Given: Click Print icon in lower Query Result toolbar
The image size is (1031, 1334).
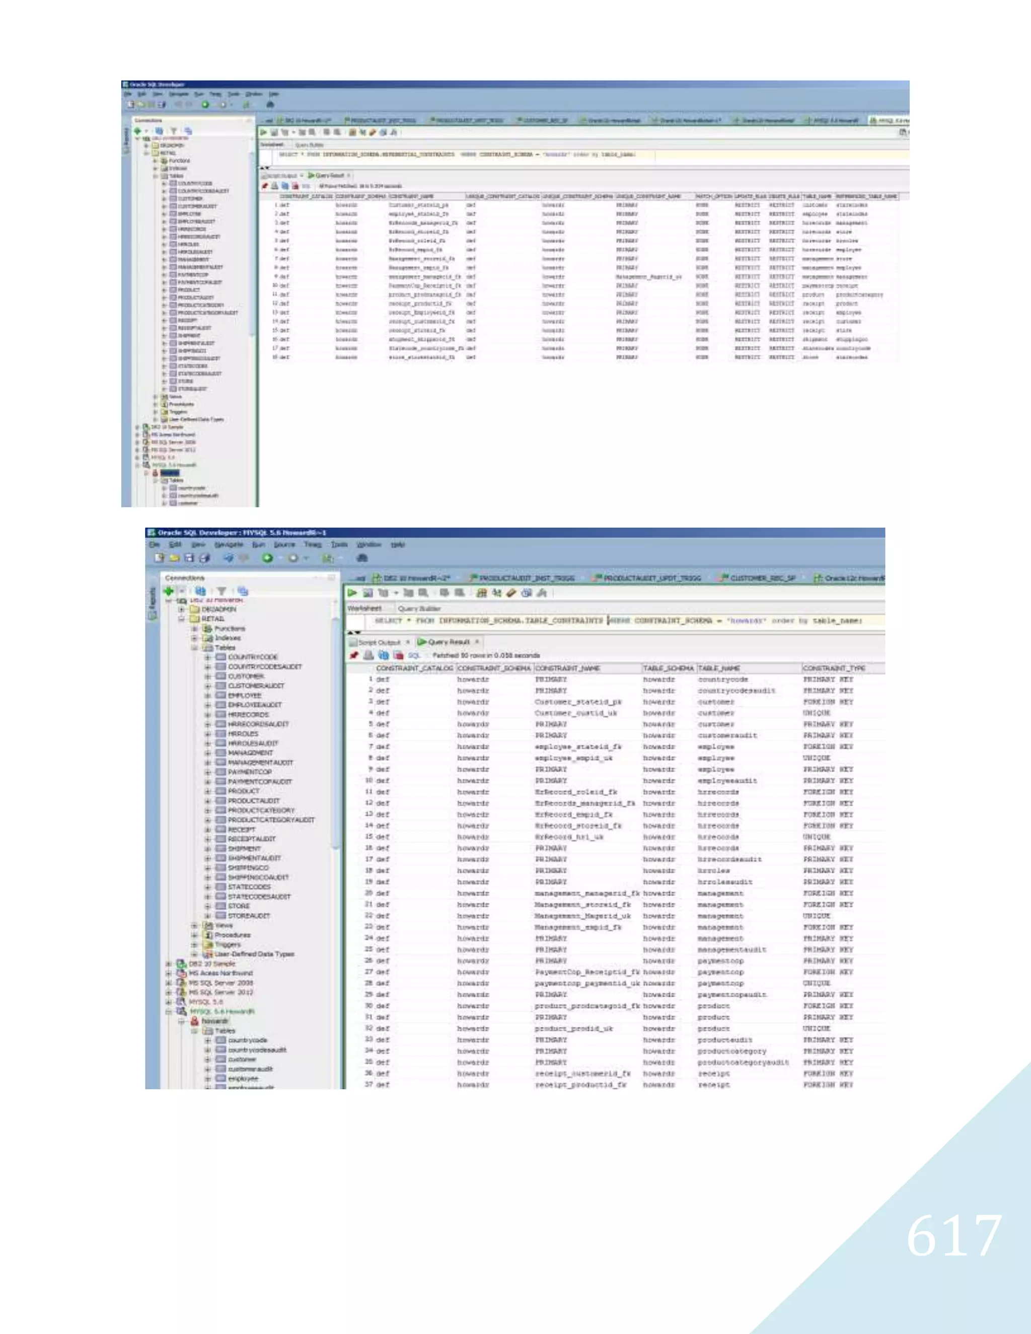Looking at the screenshot, I should [369, 655].
